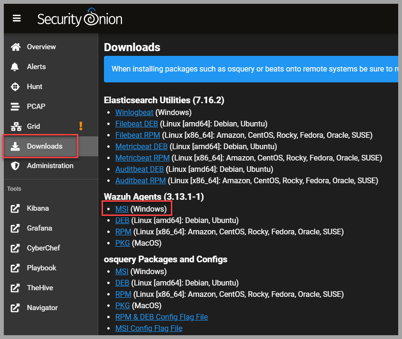
Task: Download the osquery MSI package
Action: pyautogui.click(x=122, y=271)
